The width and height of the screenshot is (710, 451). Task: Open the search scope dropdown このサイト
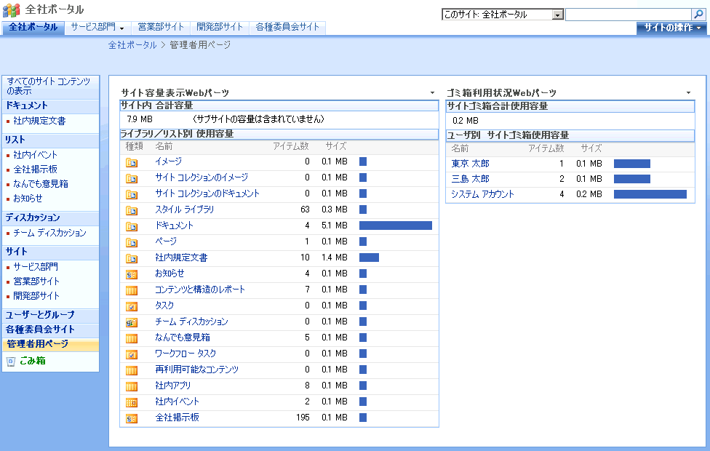click(557, 15)
